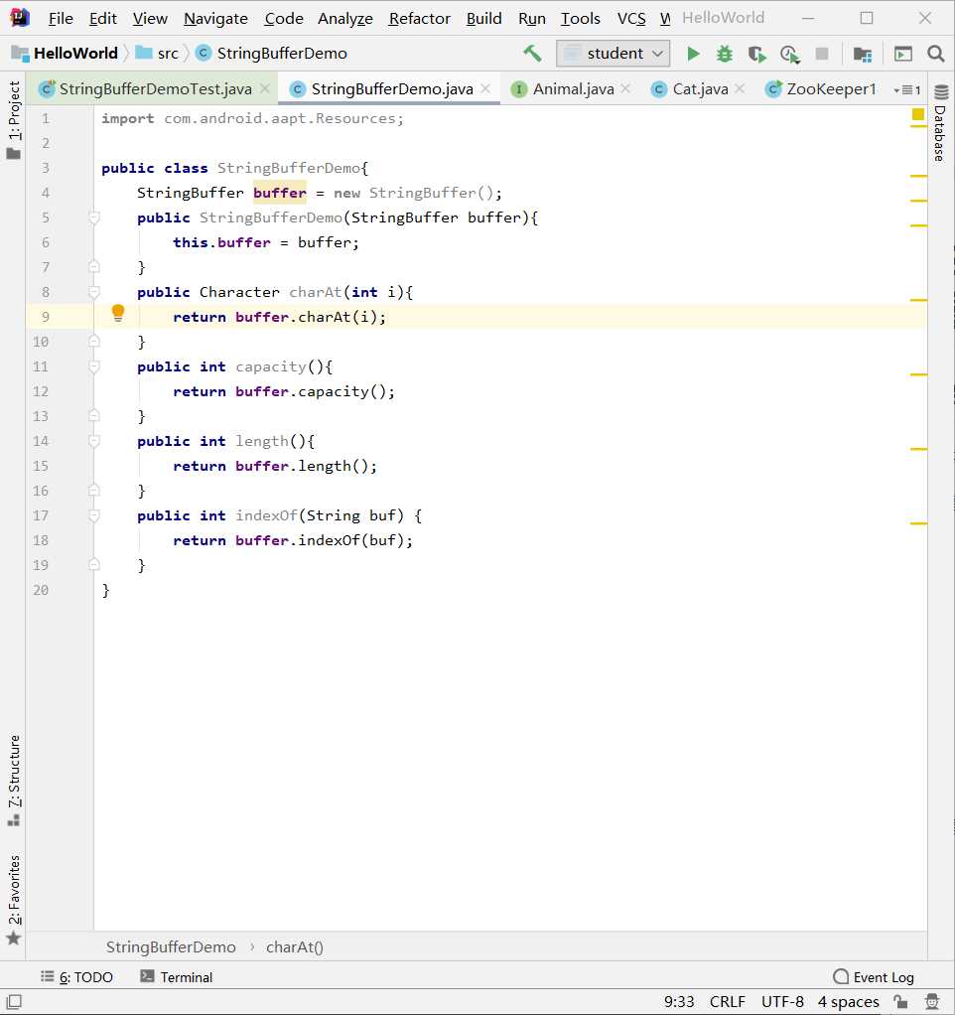Switch to Animal.java tab
This screenshot has height=1015, width=955.
pyautogui.click(x=573, y=88)
